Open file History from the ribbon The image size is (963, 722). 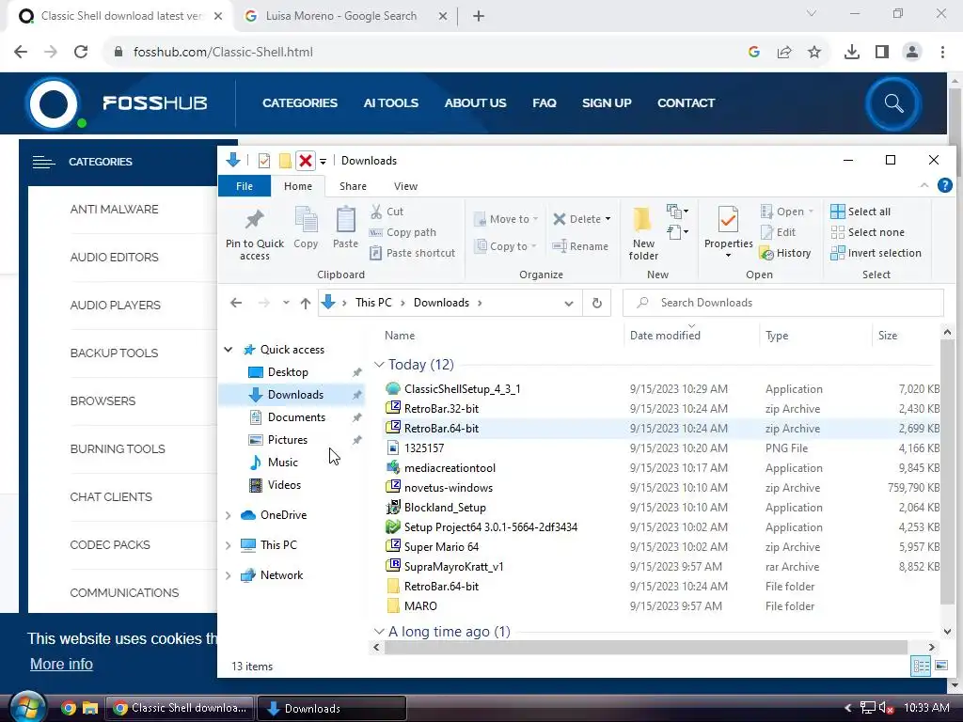785,253
